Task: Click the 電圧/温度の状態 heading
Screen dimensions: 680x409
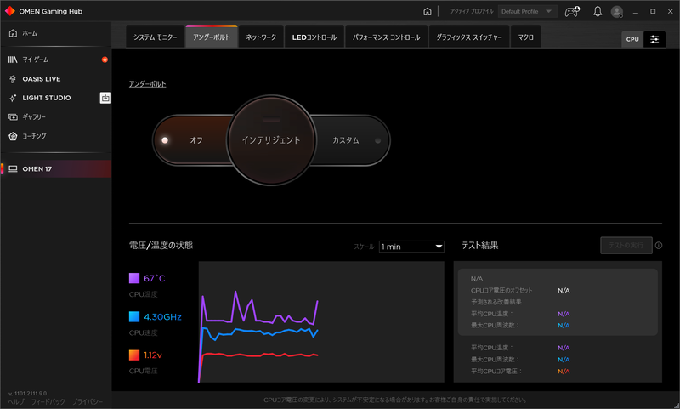Action: click(161, 246)
